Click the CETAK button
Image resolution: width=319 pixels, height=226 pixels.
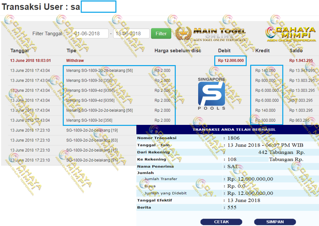tap(221, 222)
